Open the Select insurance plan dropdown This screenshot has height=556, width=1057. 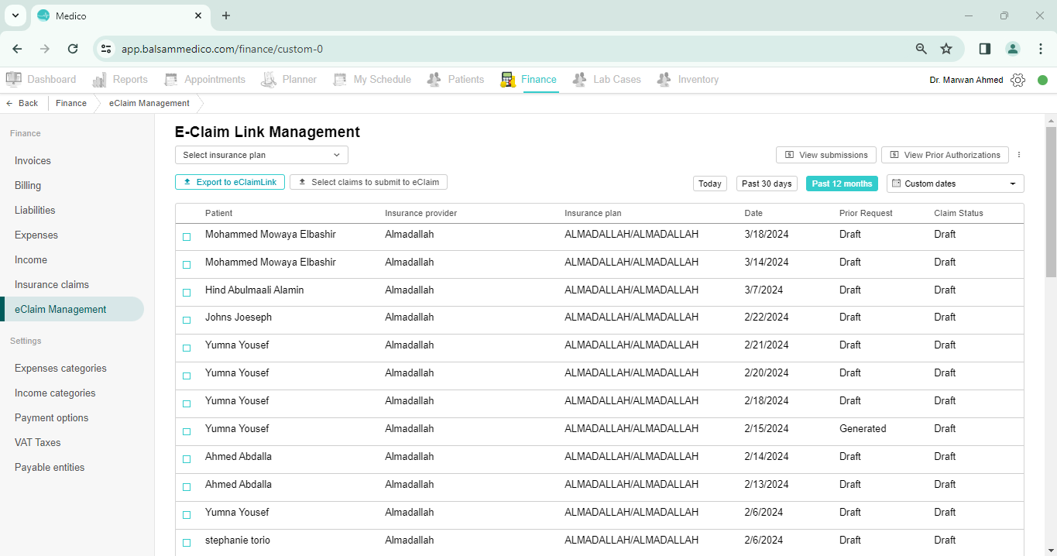pyautogui.click(x=261, y=155)
